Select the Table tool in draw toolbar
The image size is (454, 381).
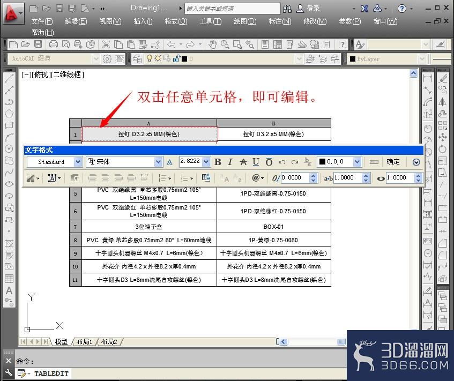9,279
